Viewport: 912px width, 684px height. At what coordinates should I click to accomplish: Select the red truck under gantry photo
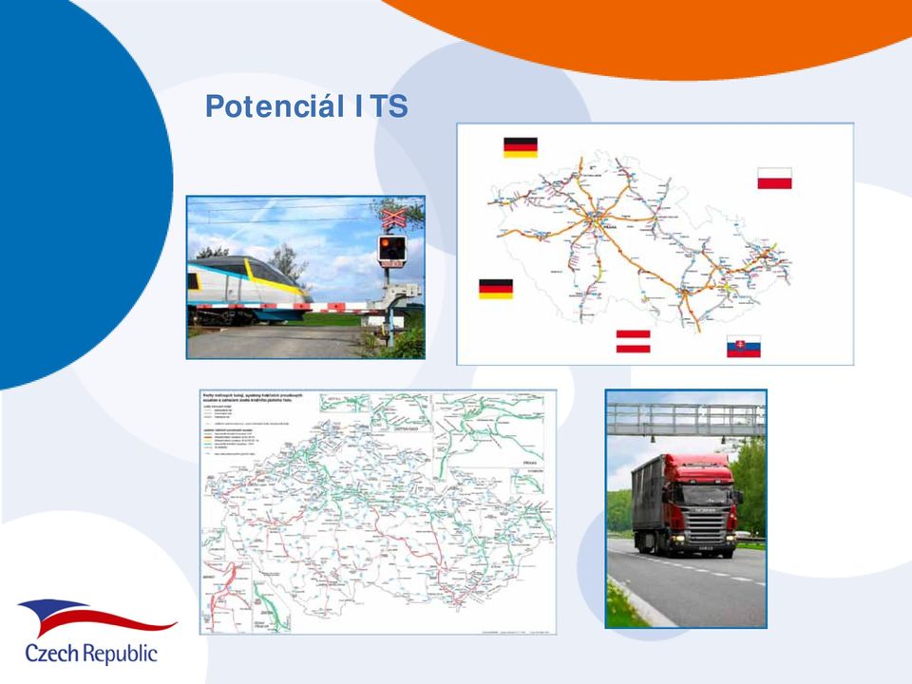pos(686,509)
